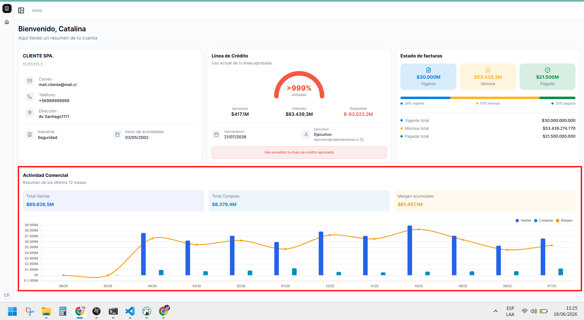Viewport: 584px width, 320px height.
Task: Click the Wi-Fi network tray icon
Action: tap(524, 311)
